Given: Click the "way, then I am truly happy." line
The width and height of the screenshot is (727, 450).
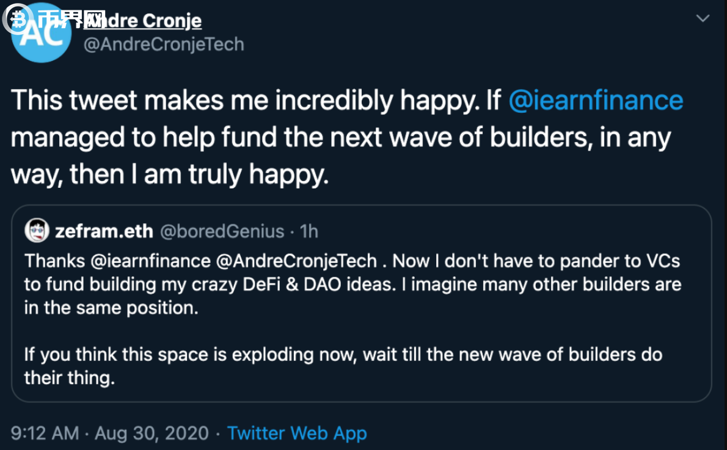Looking at the screenshot, I should 170,175.
